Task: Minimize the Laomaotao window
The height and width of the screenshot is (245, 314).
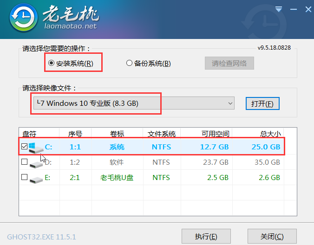Action: (294, 9)
